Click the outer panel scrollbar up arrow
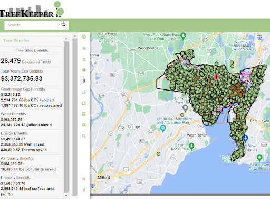270x199 pixels. click(75, 36)
